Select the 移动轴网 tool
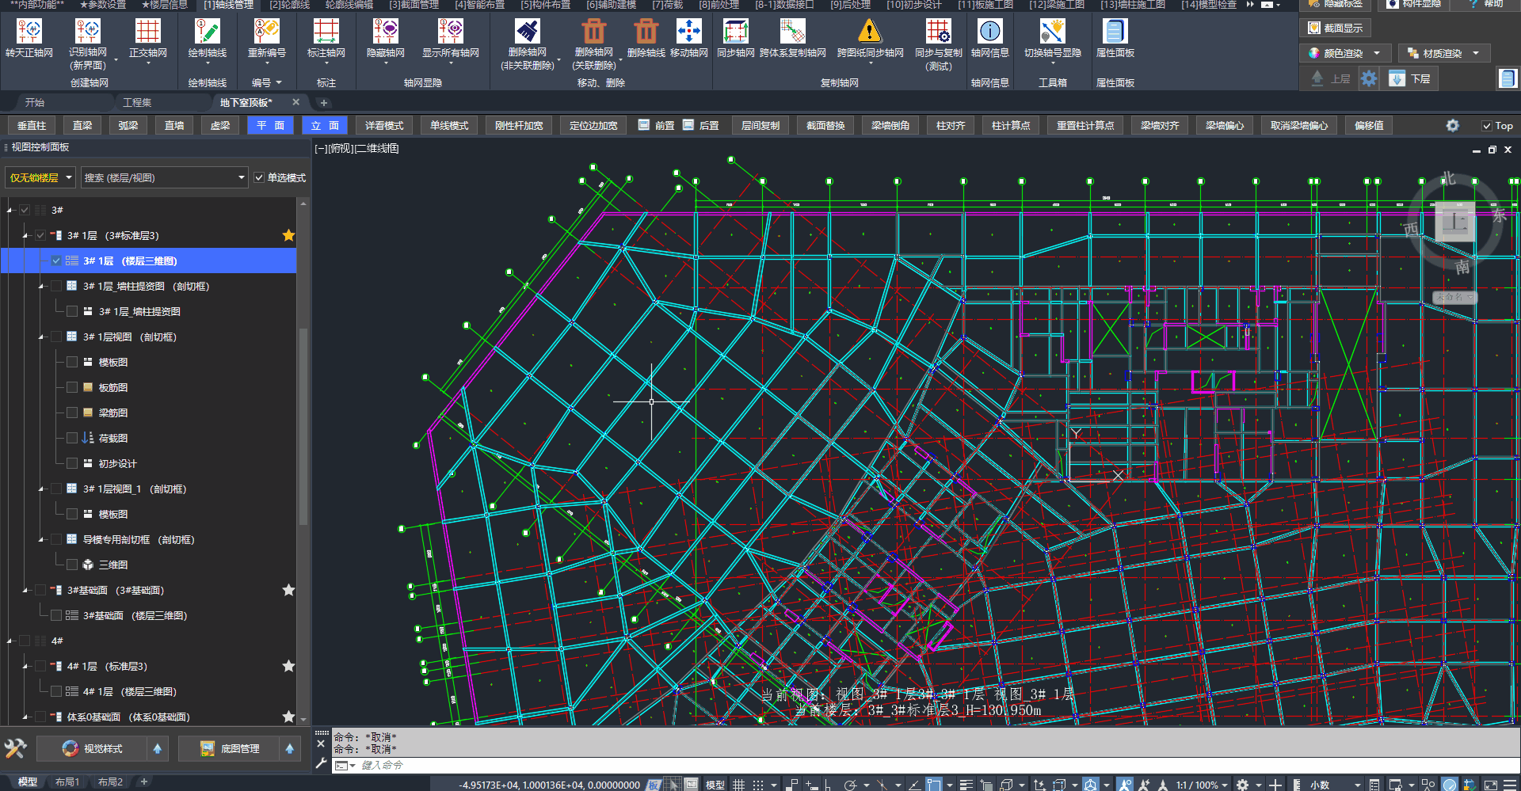Viewport: 1521px width, 791px height. pyautogui.click(x=688, y=32)
